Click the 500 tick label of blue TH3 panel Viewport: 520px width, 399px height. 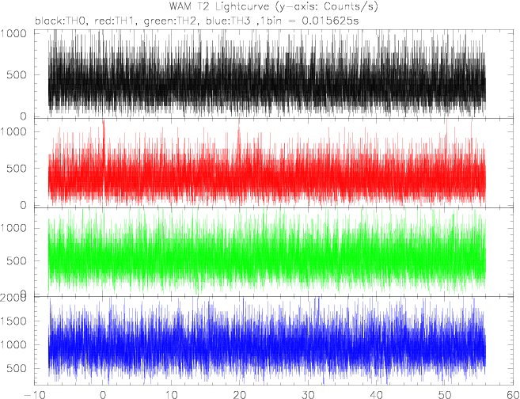coord(17,368)
